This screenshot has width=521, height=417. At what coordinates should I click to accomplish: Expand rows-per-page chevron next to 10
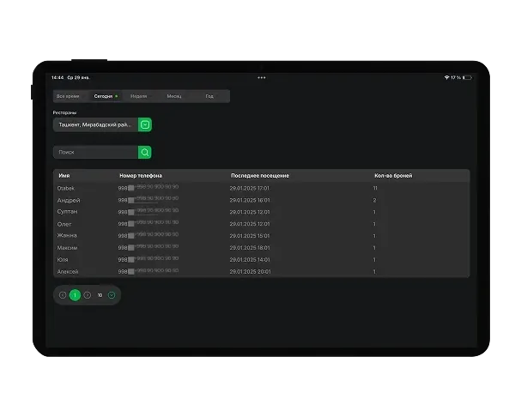(x=112, y=295)
